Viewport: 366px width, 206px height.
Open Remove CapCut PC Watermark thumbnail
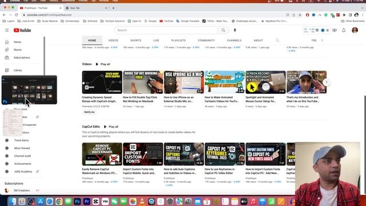tap(102, 154)
